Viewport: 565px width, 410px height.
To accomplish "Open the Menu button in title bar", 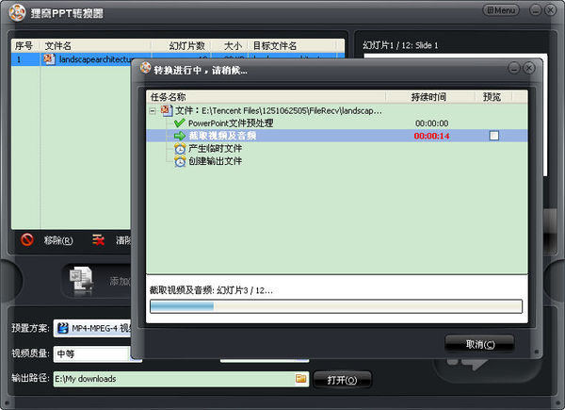I will 501,10.
